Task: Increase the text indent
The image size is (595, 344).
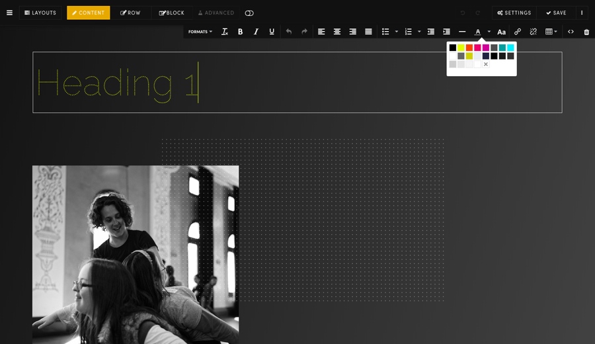Action: pos(447,32)
